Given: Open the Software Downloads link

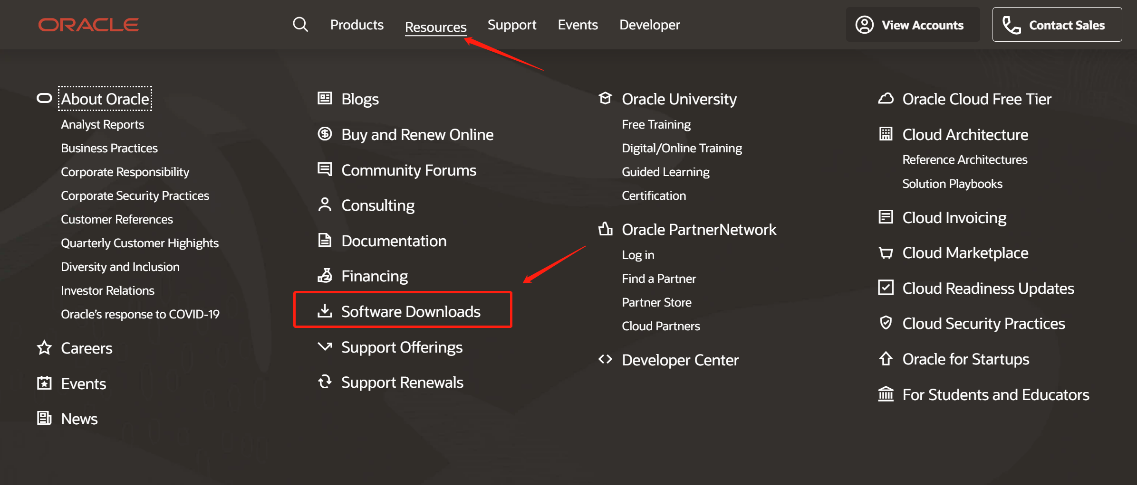Looking at the screenshot, I should (411, 311).
